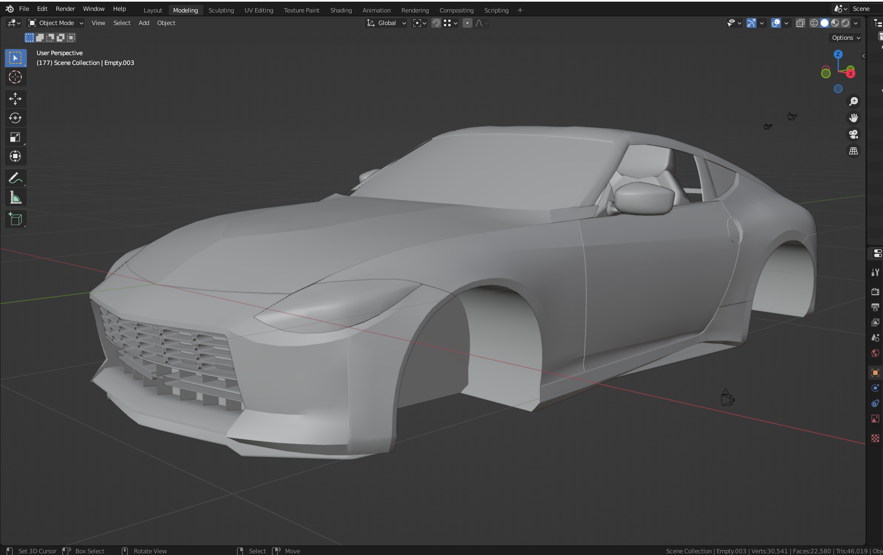Open the Object Mode dropdown

click(56, 23)
